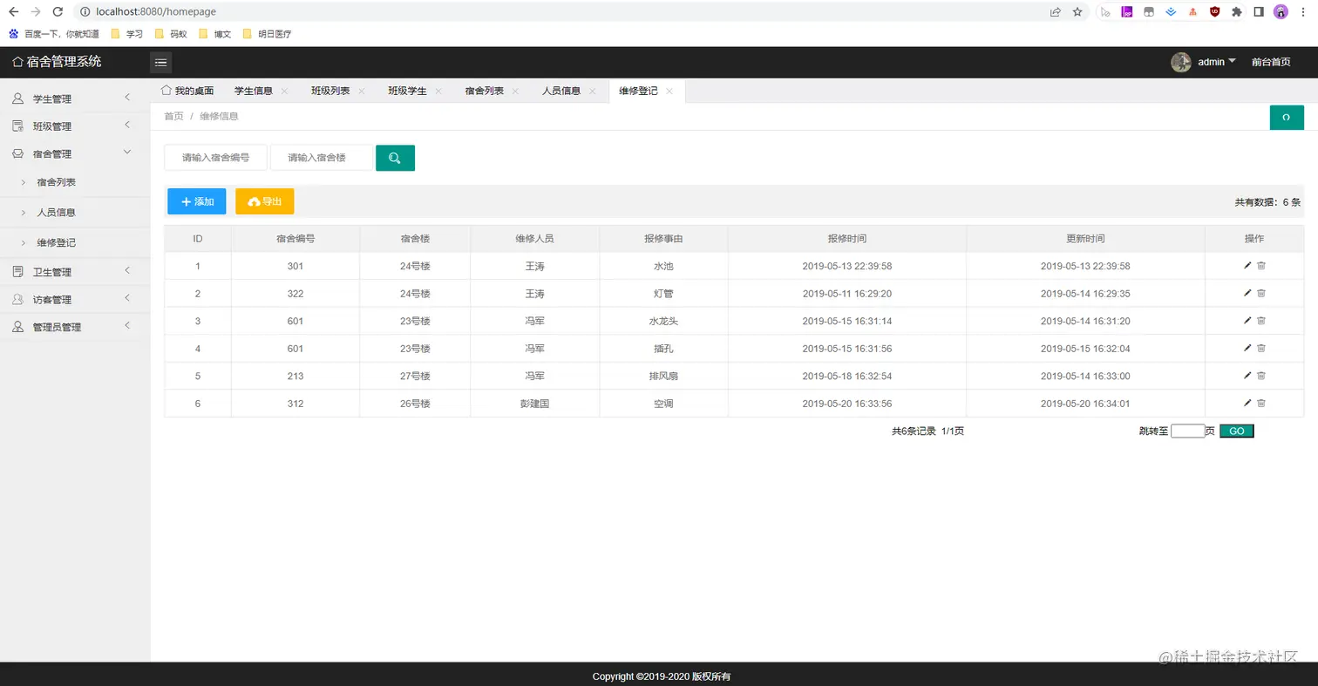Click the 跳转至 page number box
Image resolution: width=1318 pixels, height=686 pixels.
[x=1187, y=431]
